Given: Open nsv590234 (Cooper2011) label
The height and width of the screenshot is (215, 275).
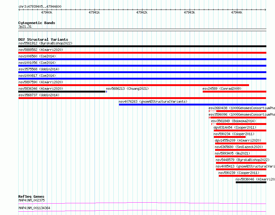Looking at the screenshot, I should [x=234, y=134].
